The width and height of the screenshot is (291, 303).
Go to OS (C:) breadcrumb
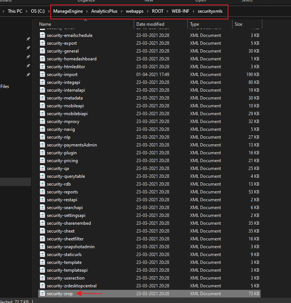pyautogui.click(x=38, y=11)
